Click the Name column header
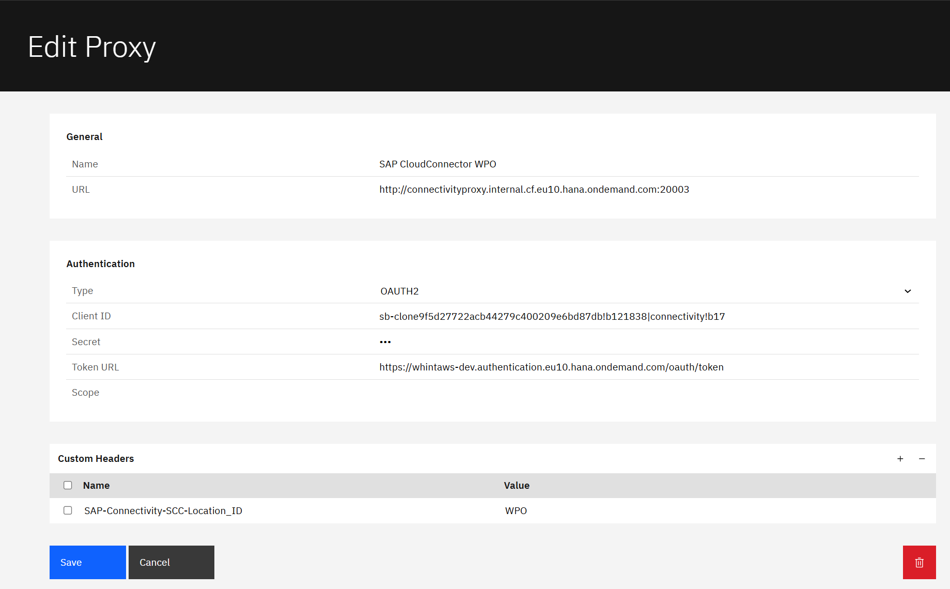The height and width of the screenshot is (589, 950). [97, 485]
